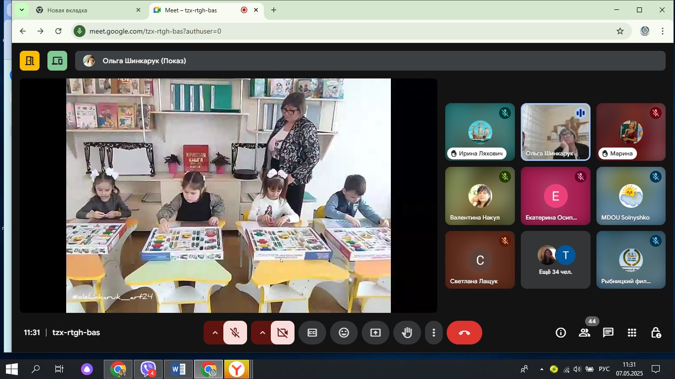Open more options three-dot menu in Meet
This screenshot has width=675, height=379.
(x=434, y=333)
